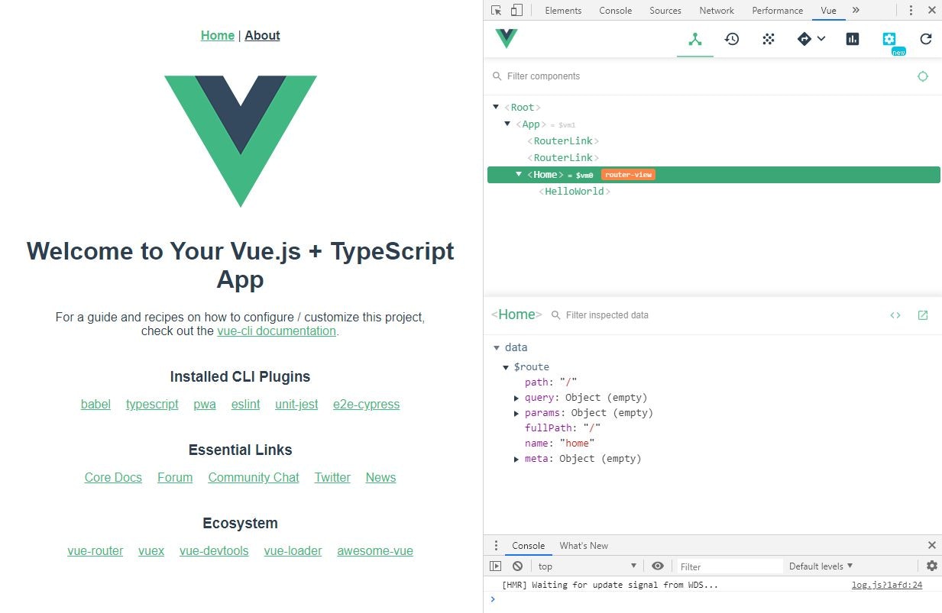Click the Vue logo image on page

[241, 141]
